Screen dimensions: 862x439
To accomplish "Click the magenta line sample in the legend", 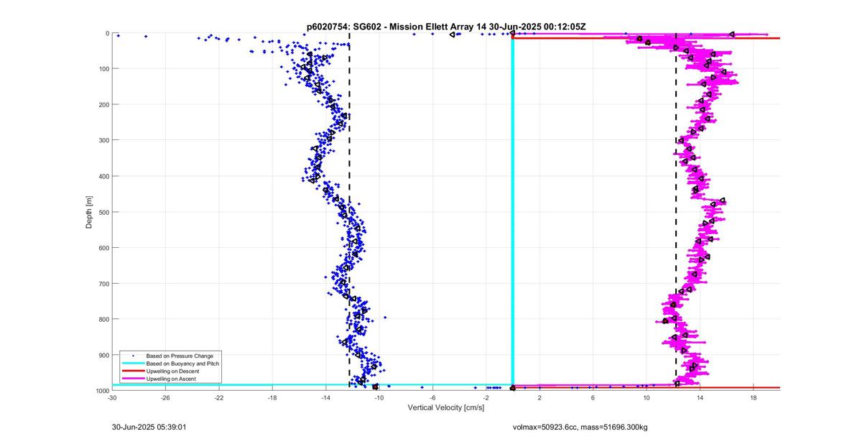I will coord(133,378).
